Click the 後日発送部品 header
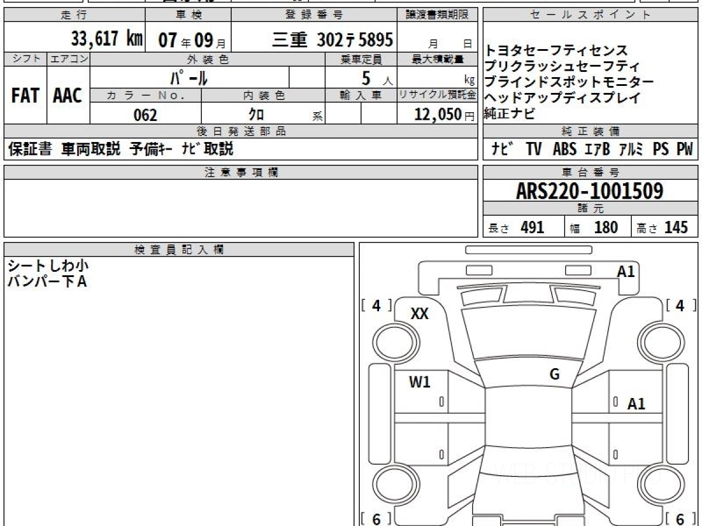 click(x=241, y=131)
